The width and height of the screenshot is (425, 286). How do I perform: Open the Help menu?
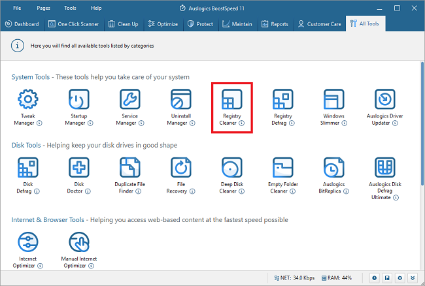[x=96, y=8]
